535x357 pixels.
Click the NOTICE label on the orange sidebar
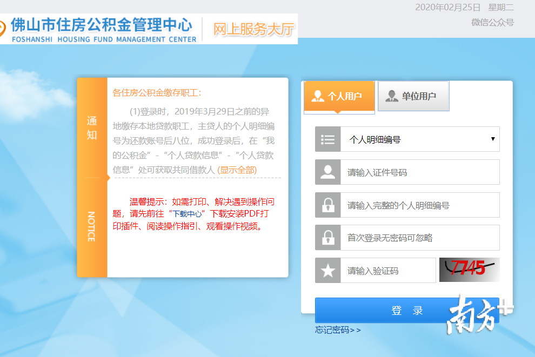[x=91, y=226]
